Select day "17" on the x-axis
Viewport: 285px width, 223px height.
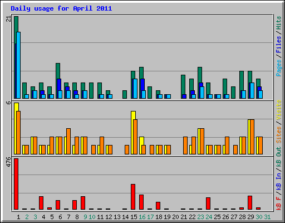coord(150,217)
